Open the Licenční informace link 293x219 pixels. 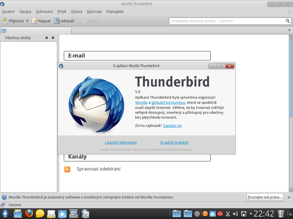coord(121,143)
